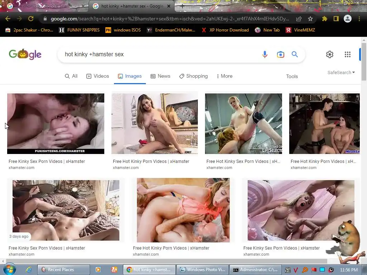Open the FUNNY SNIPPIES bookmark

[x=79, y=30]
